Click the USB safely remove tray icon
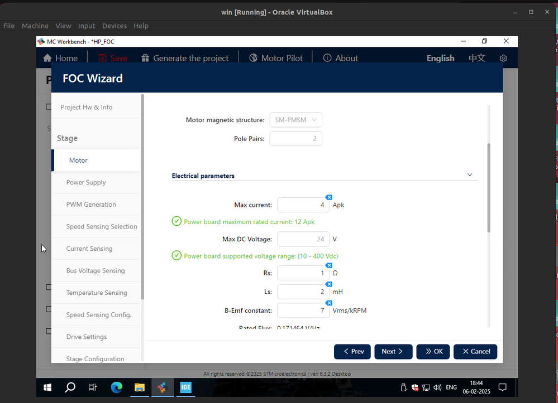The image size is (558, 403). point(403,387)
